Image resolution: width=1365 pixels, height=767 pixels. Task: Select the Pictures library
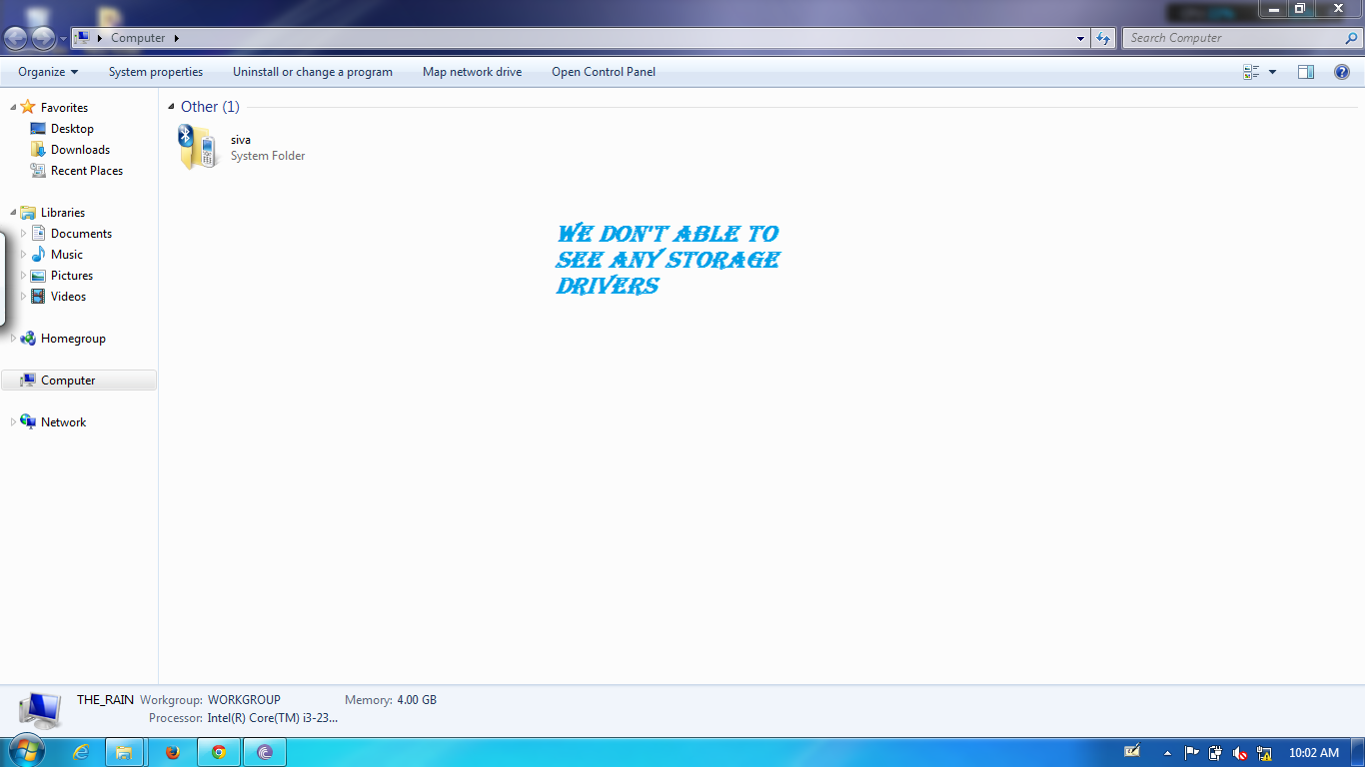[x=72, y=276]
